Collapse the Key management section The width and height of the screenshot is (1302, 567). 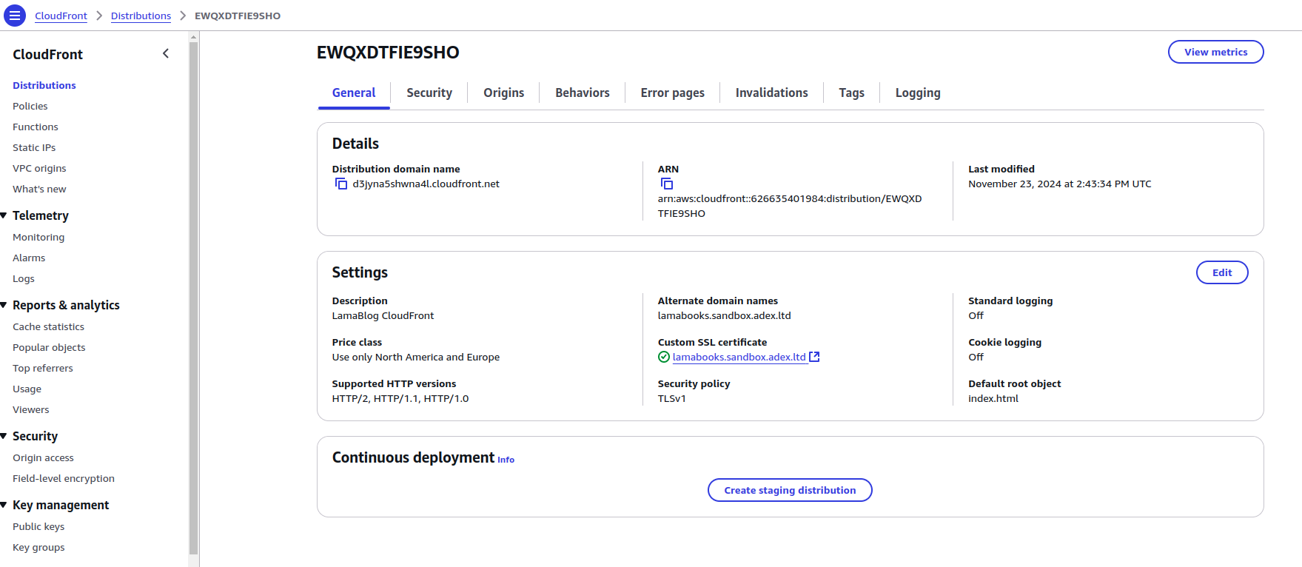tap(4, 505)
